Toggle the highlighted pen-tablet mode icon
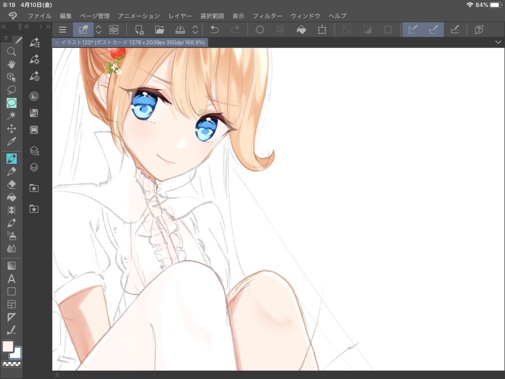 click(83, 30)
